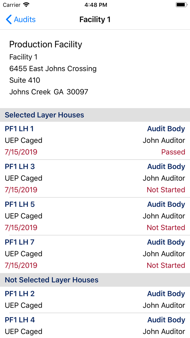Screen dimensions: 190x338
Task: Tap the Selected Layer Houses section header
Action: pos(44,115)
